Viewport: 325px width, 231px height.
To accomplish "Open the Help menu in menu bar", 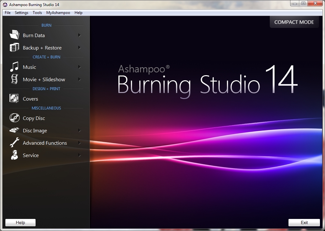I will (79, 13).
